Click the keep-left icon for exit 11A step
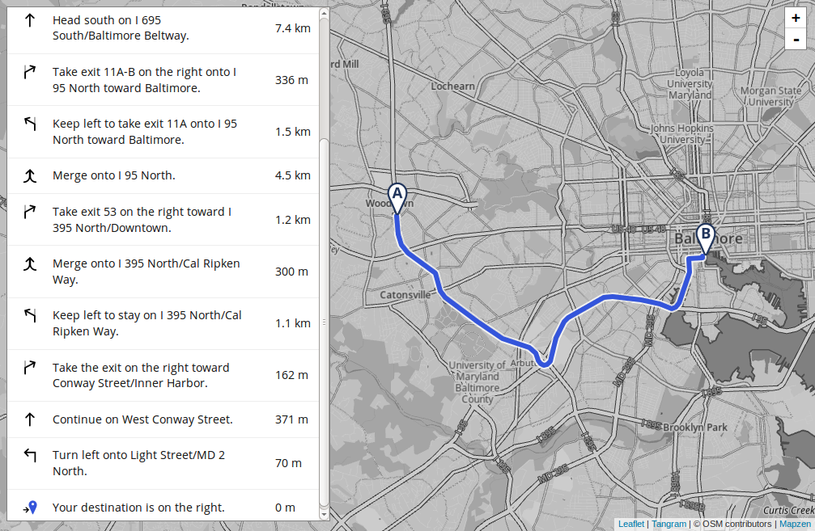815x531 pixels. tap(30, 124)
